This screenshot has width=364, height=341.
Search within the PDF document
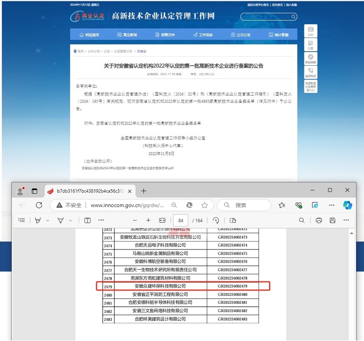(x=302, y=220)
